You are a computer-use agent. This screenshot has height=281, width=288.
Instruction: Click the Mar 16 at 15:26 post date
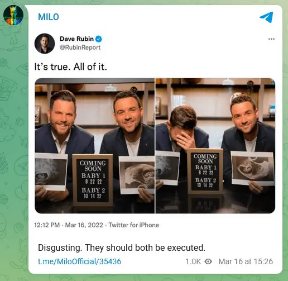click(x=246, y=261)
